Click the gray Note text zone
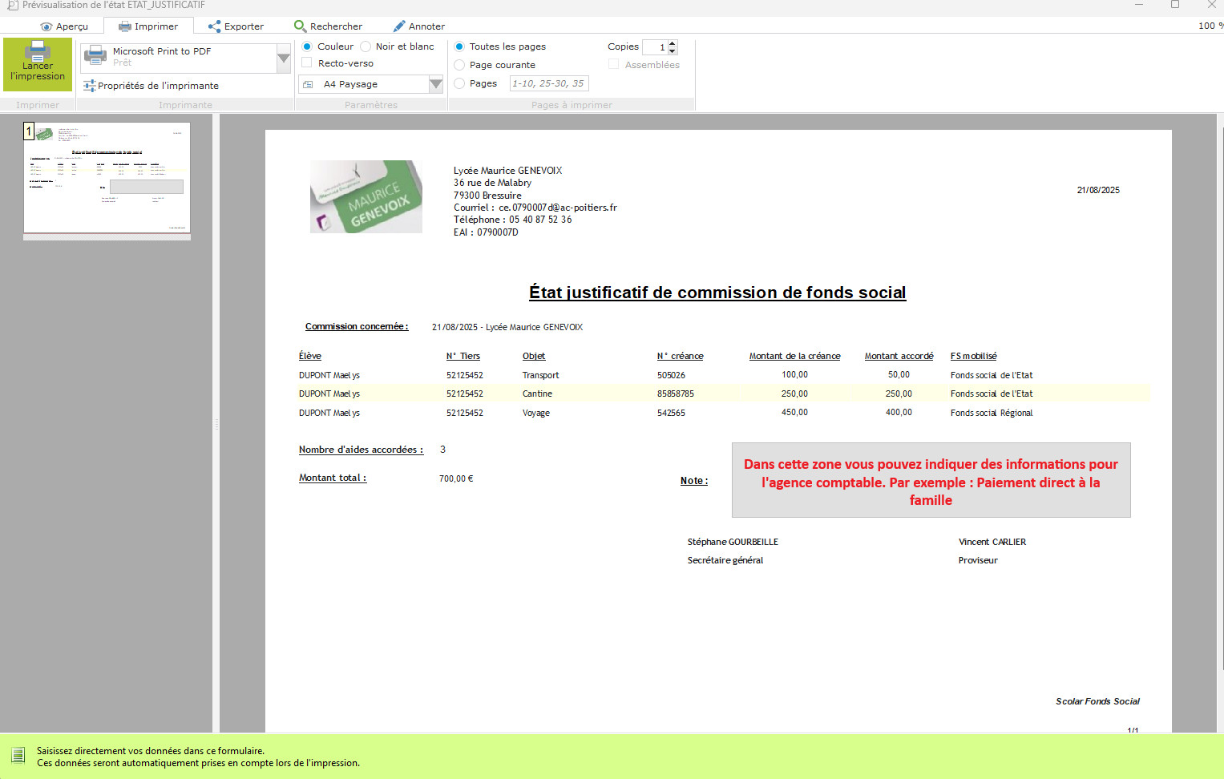This screenshot has width=1224, height=779. point(931,481)
